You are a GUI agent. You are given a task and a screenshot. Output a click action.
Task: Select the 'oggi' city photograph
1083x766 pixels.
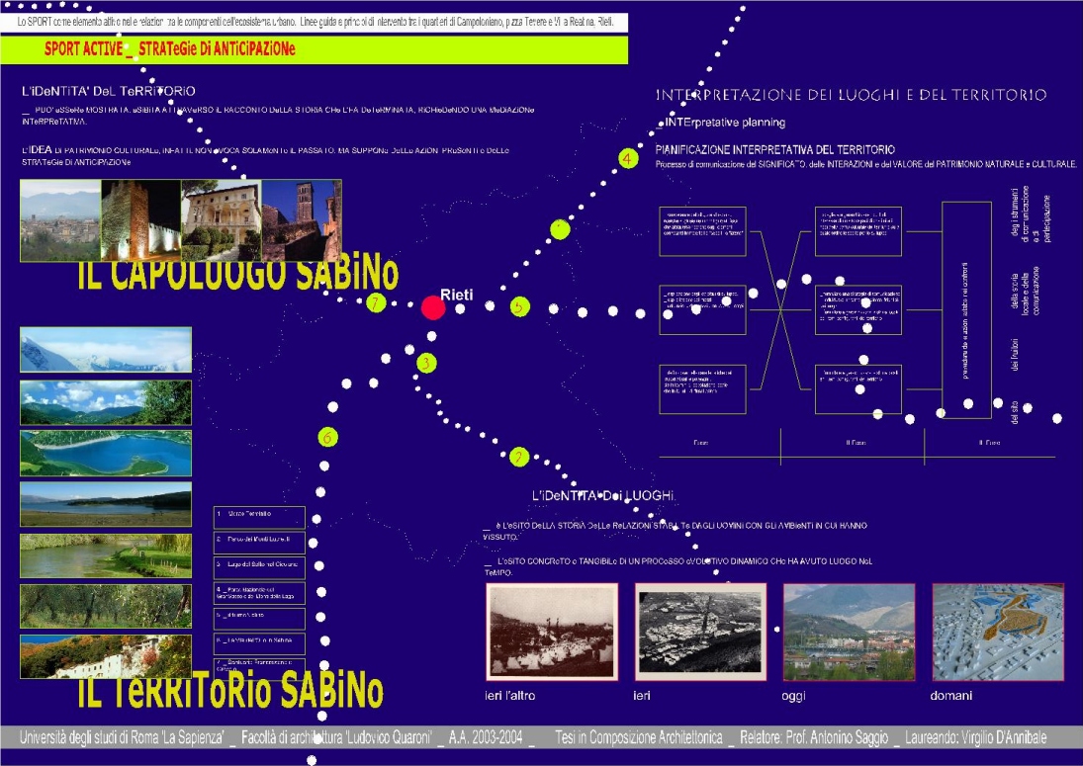tap(849, 630)
